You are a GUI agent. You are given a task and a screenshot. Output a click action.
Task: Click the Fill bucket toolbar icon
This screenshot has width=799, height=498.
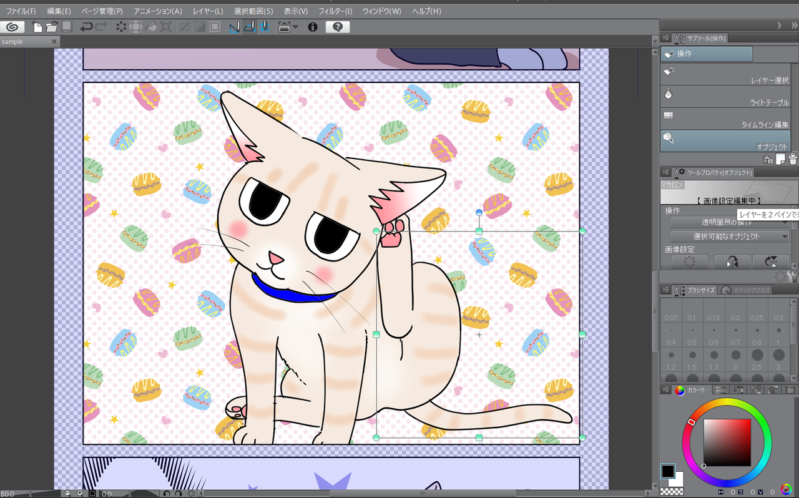(151, 27)
